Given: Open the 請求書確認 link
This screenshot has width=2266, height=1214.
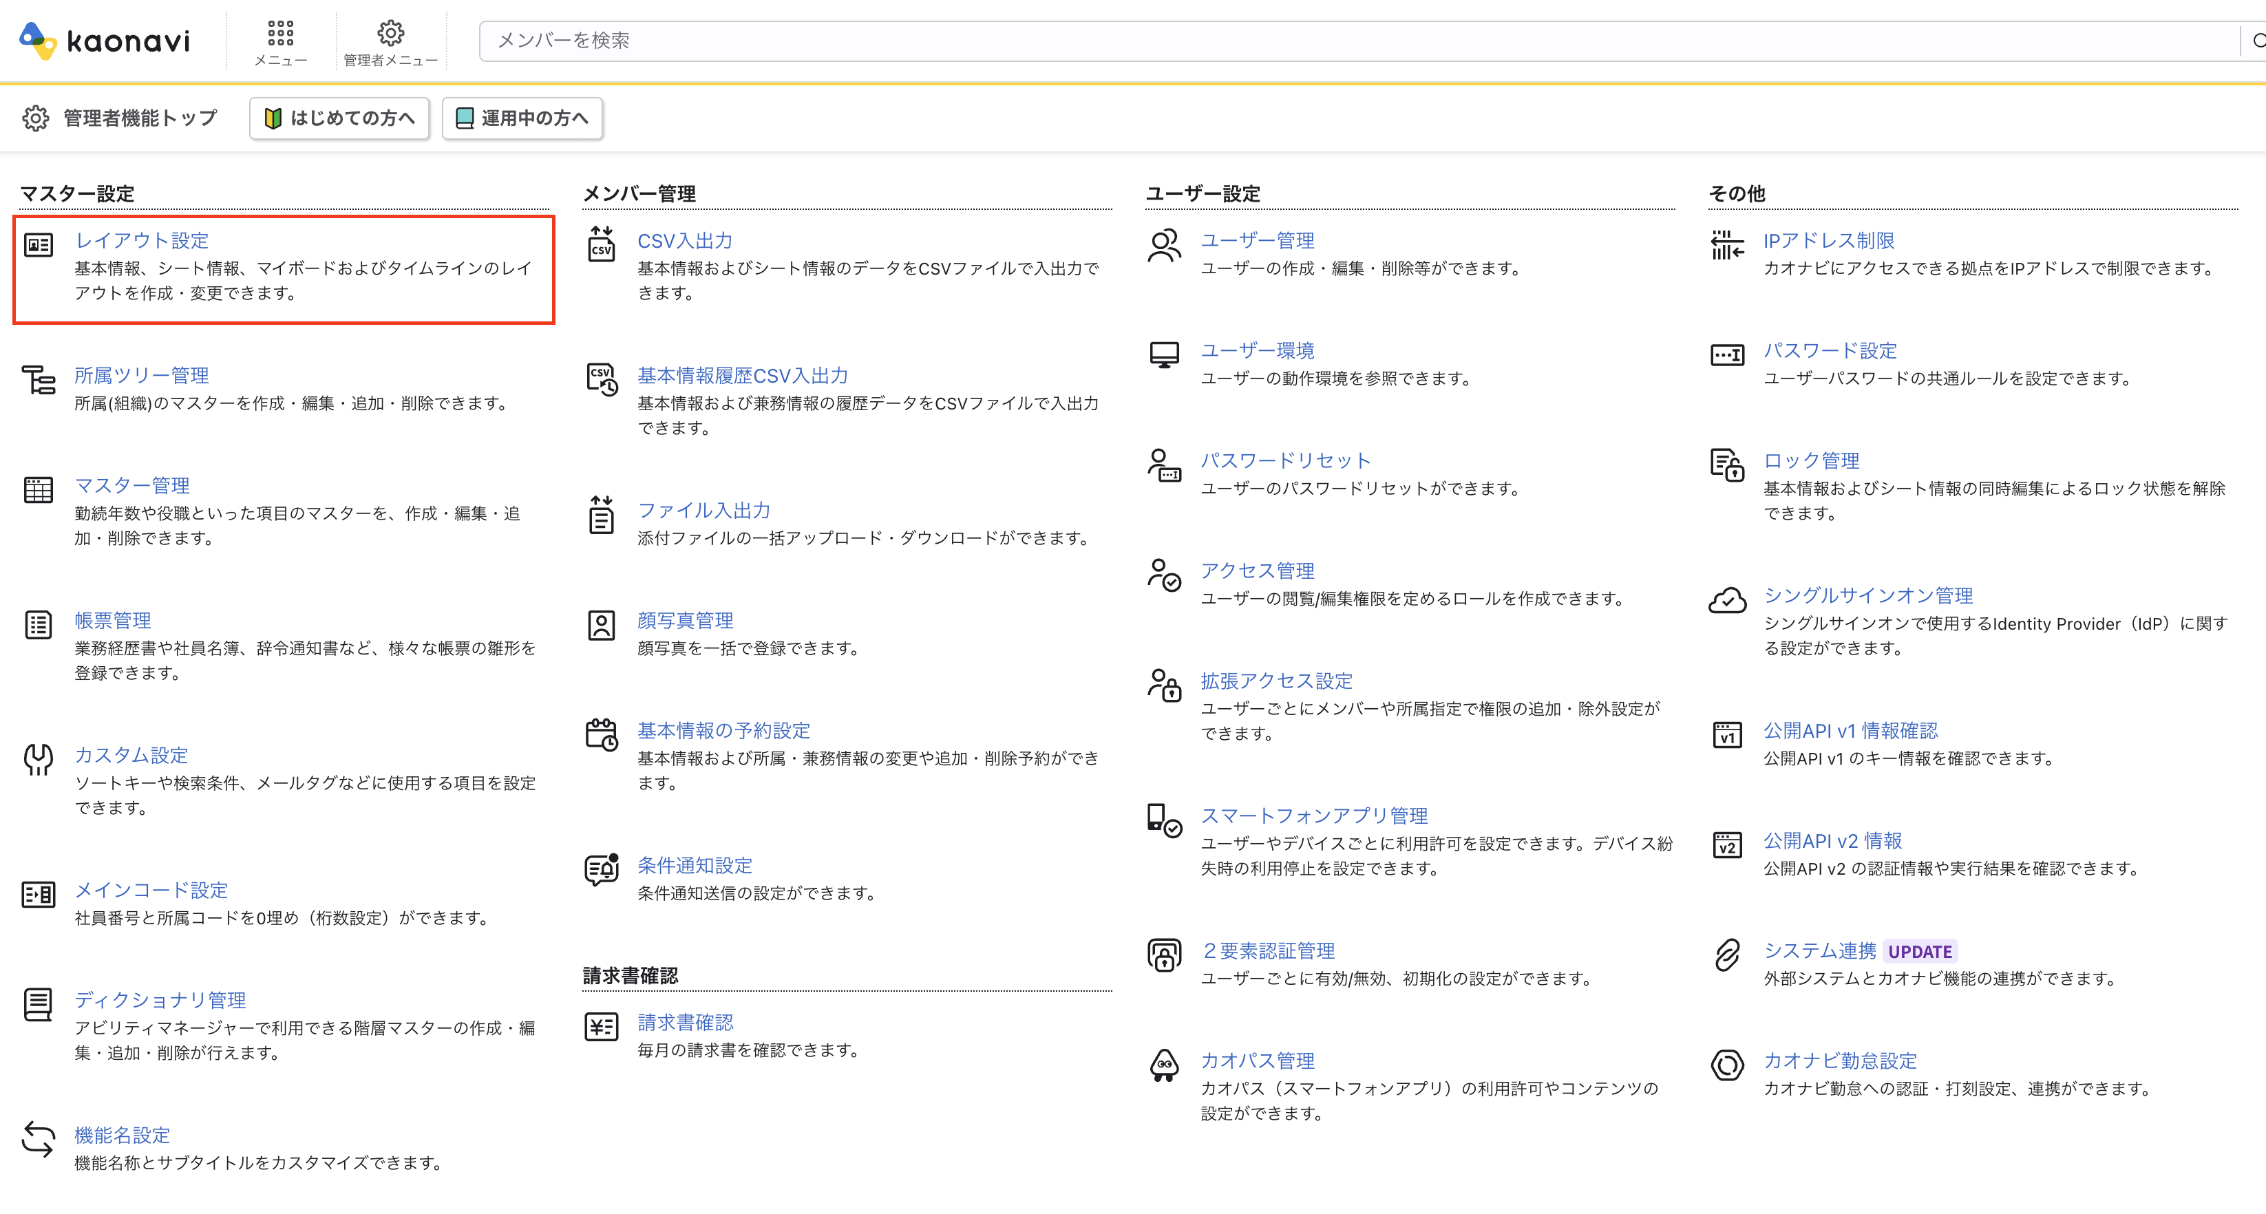Looking at the screenshot, I should click(686, 1022).
